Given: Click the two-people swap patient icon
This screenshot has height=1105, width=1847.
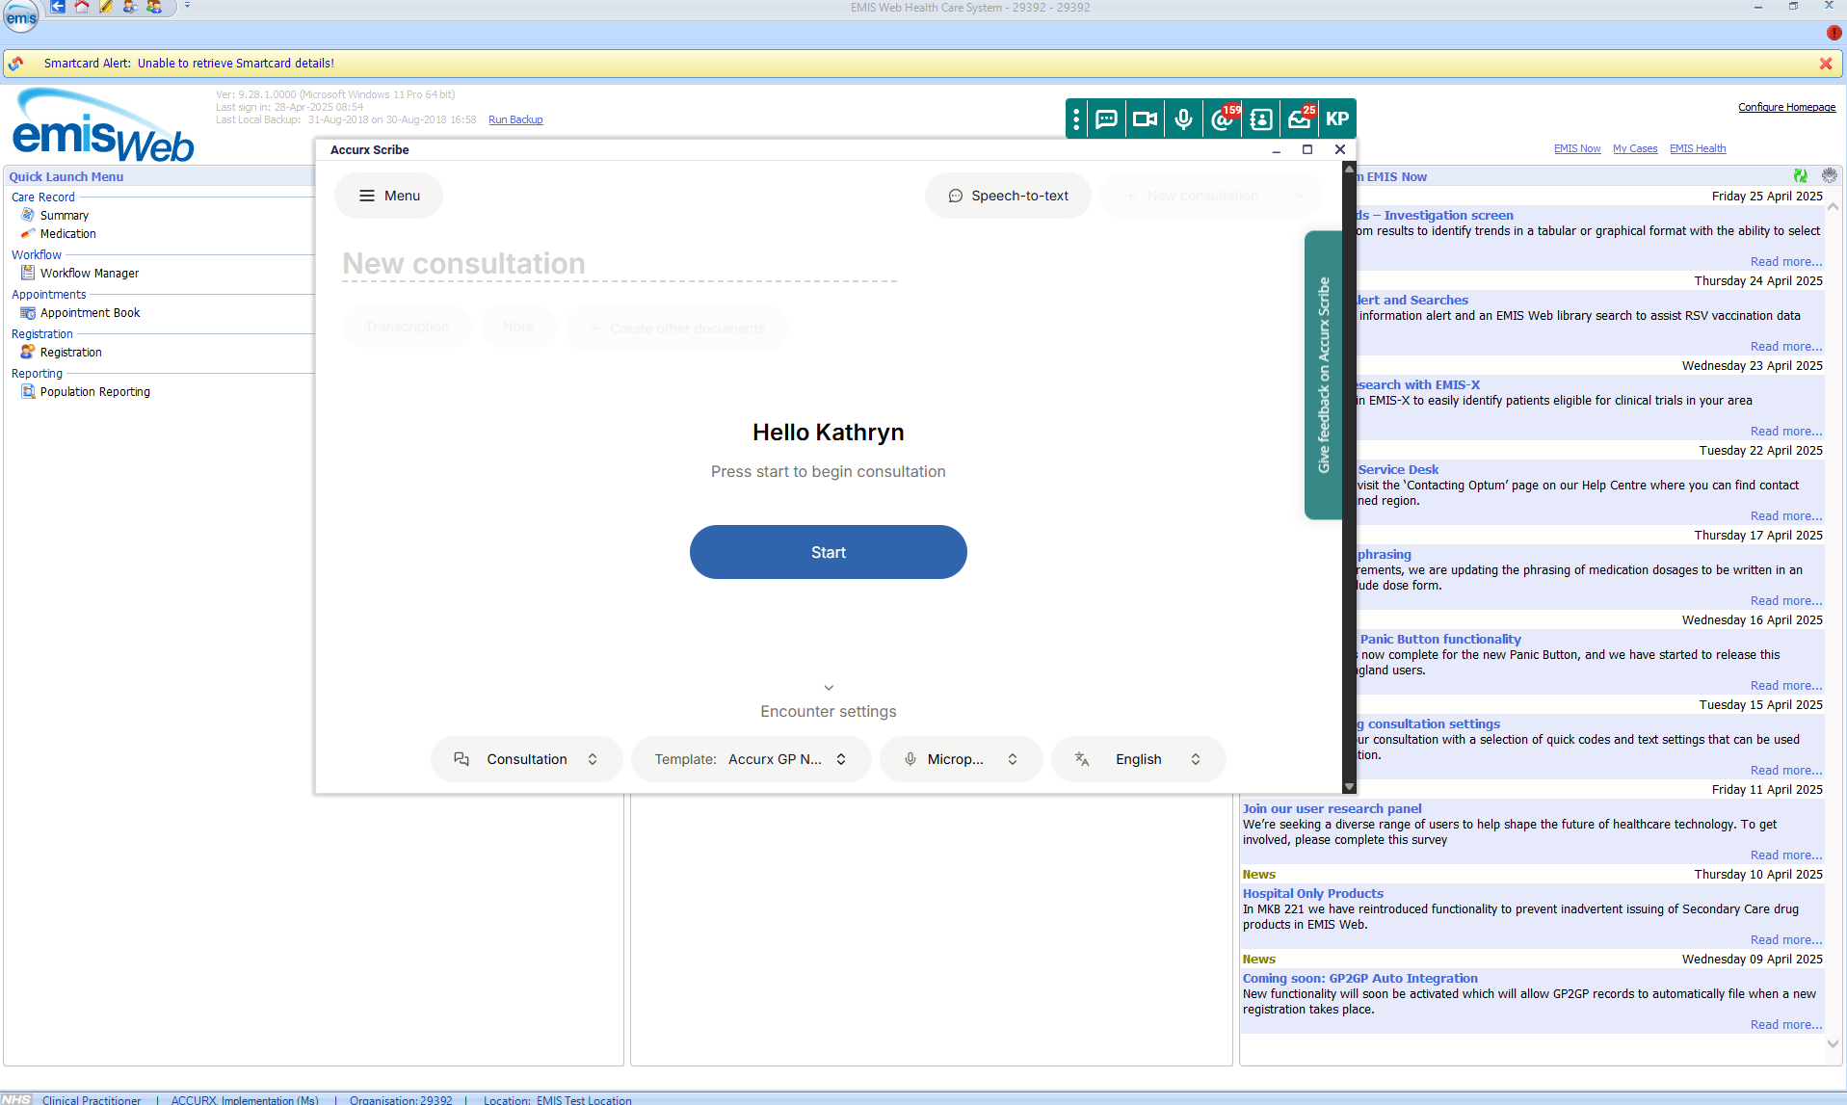Looking at the screenshot, I should [x=154, y=7].
